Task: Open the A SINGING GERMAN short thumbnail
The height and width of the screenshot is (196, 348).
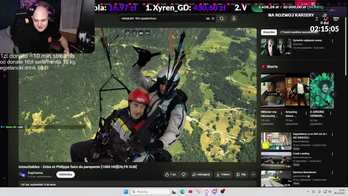Action: pyautogui.click(x=322, y=90)
